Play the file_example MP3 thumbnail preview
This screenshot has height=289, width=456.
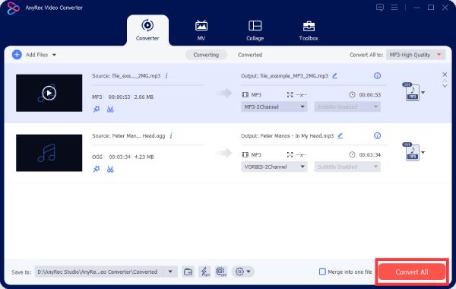click(x=49, y=93)
